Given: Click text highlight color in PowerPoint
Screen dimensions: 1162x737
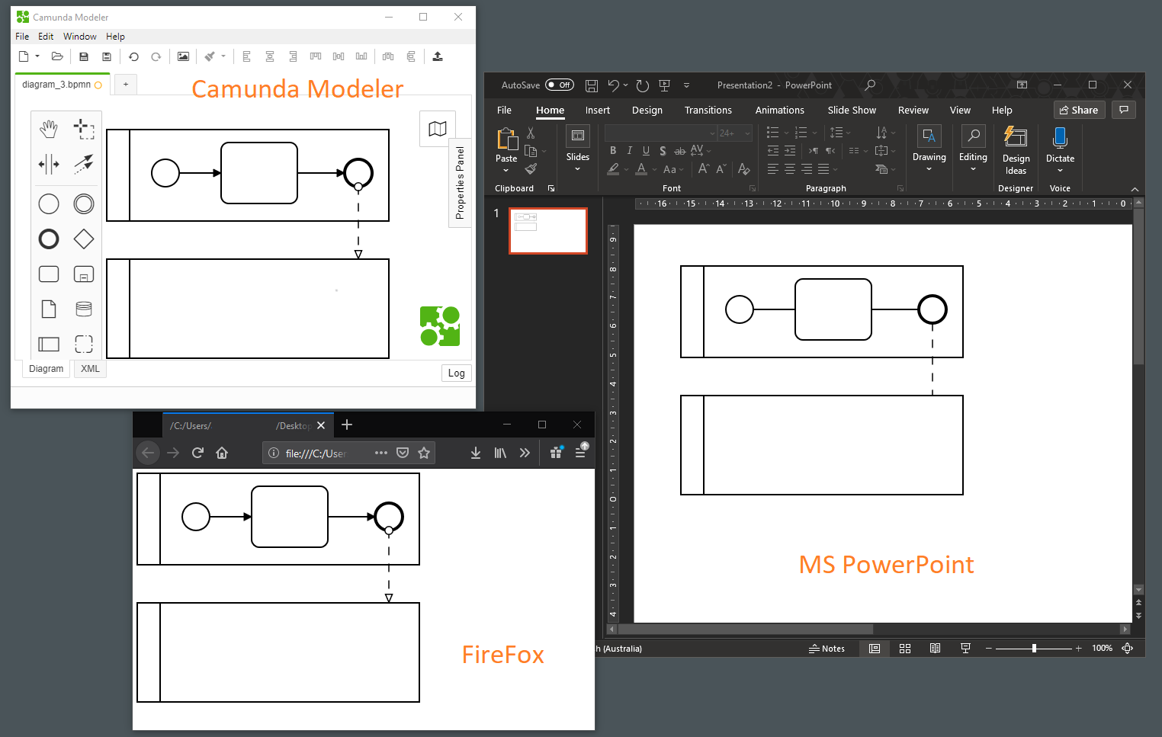Looking at the screenshot, I should (613, 169).
